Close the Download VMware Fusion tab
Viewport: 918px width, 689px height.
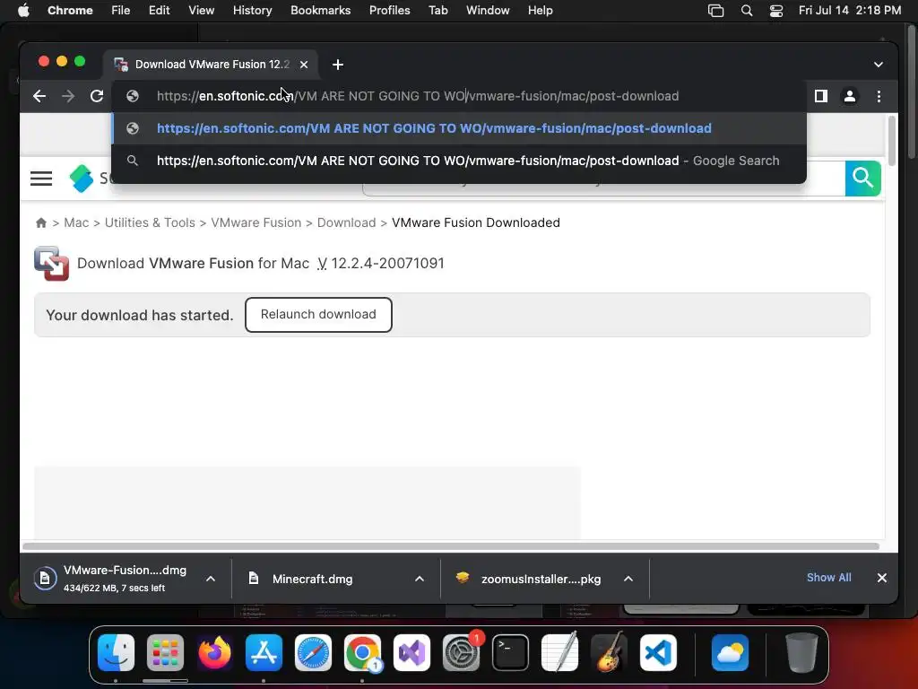point(304,65)
